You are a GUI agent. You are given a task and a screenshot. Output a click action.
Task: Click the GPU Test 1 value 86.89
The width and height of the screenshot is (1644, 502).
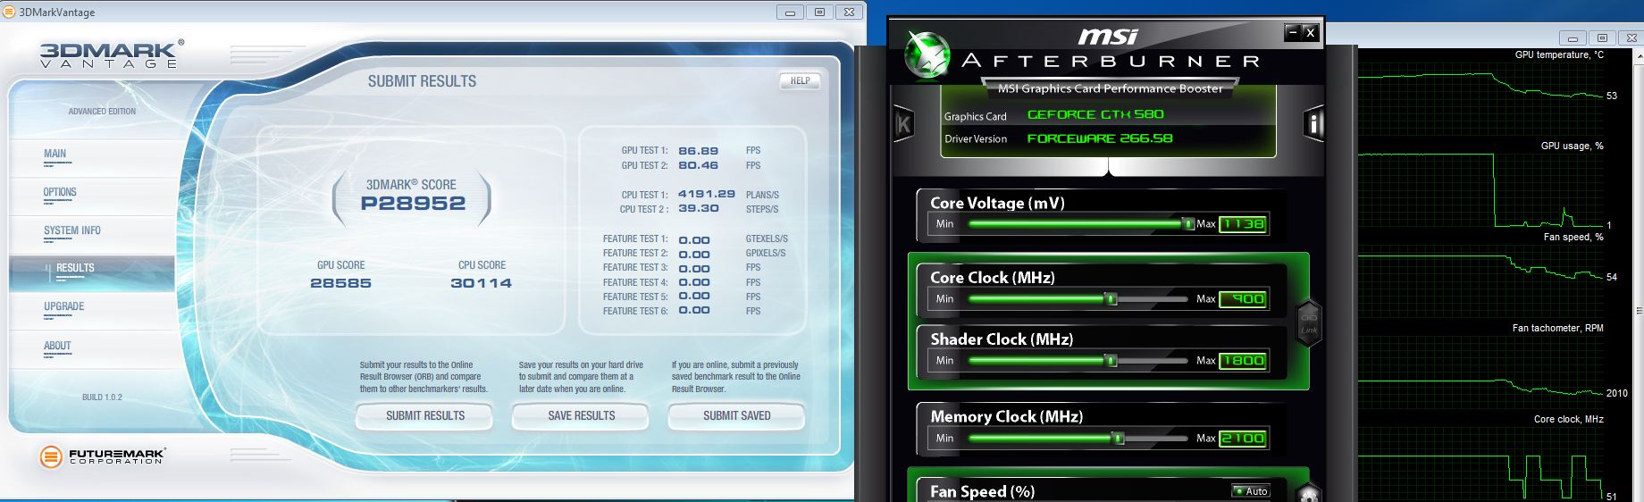(x=698, y=151)
